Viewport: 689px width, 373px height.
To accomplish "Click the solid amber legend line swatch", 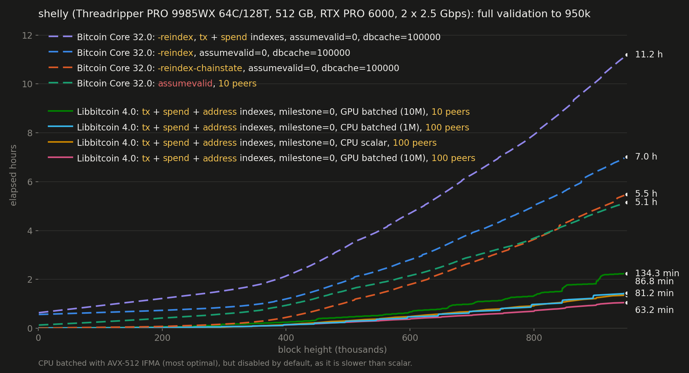I will click(x=60, y=142).
